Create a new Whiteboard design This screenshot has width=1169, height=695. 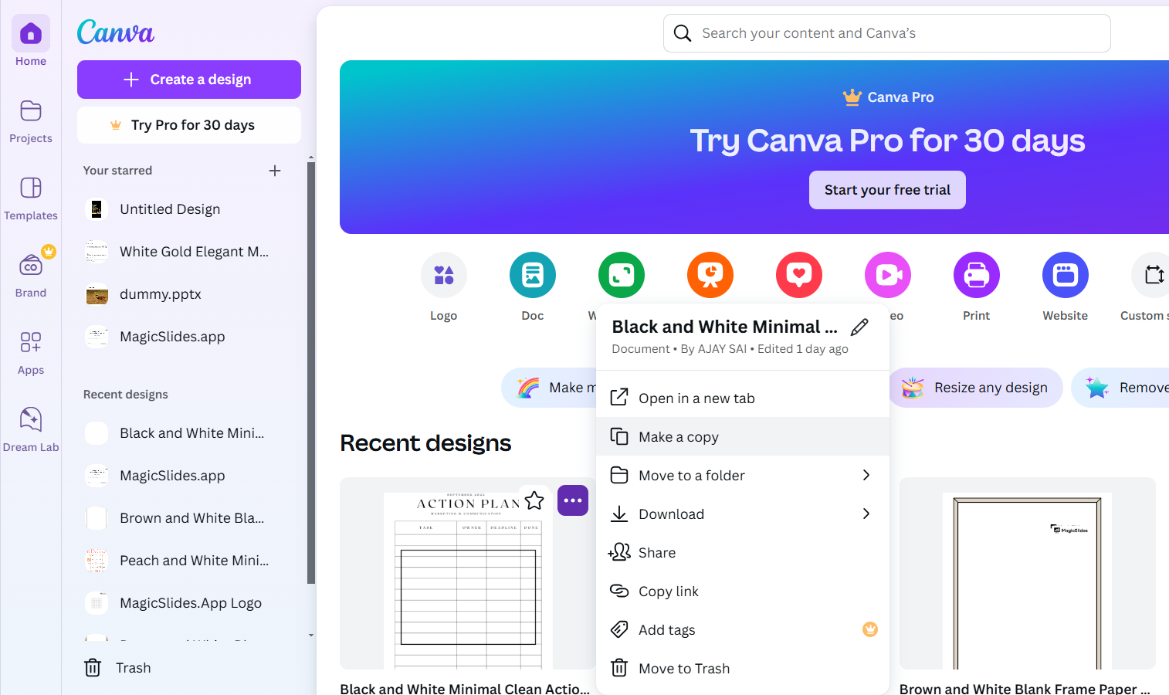tap(622, 275)
